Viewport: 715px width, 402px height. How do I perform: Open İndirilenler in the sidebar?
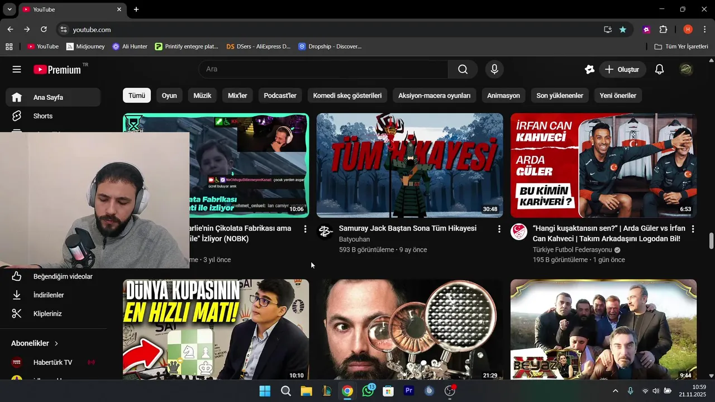point(54,295)
